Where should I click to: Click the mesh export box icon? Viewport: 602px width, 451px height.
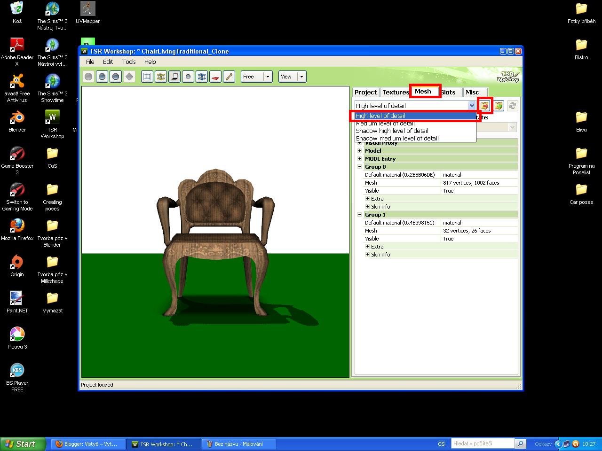pos(485,106)
